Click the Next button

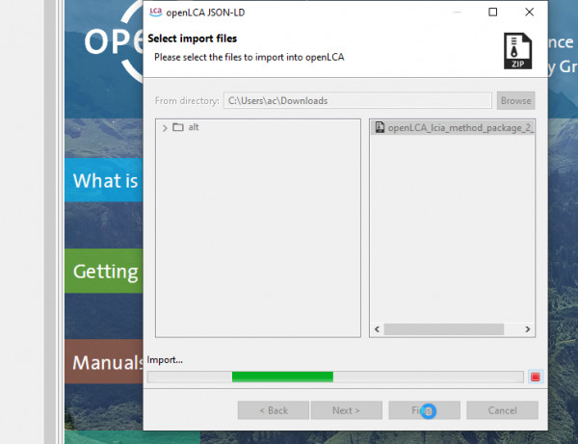(346, 410)
